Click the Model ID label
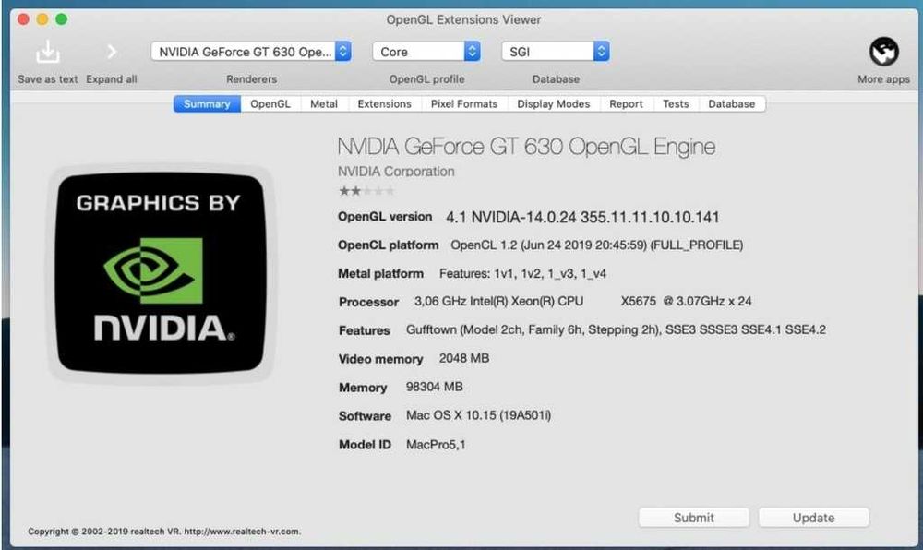The image size is (923, 550). 365,445
